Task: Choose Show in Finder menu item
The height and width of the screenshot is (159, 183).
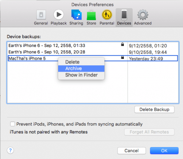Action: click(x=81, y=75)
